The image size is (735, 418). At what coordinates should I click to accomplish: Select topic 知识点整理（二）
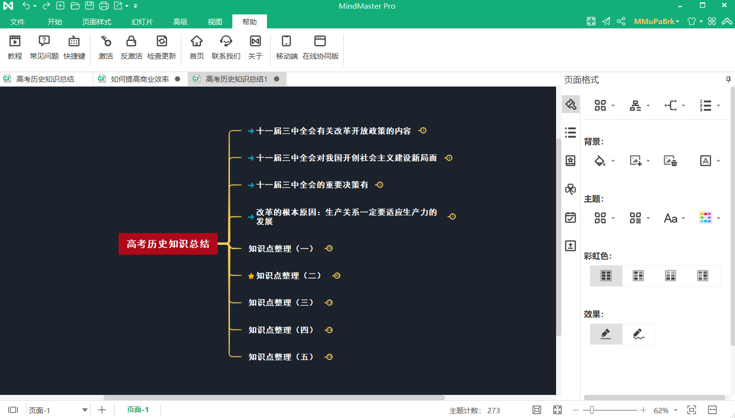pos(288,276)
